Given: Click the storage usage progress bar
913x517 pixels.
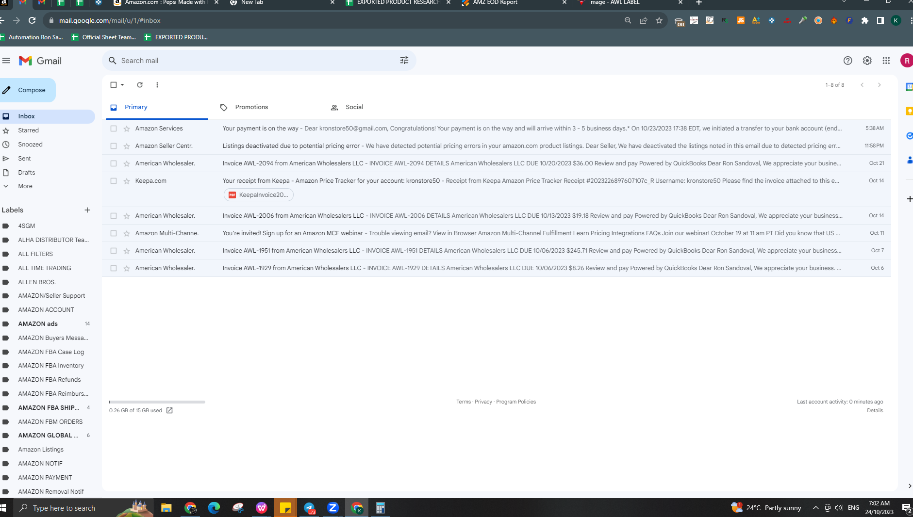Looking at the screenshot, I should click(157, 402).
